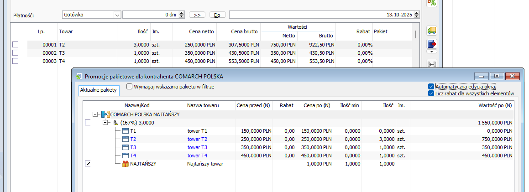Collapse the COMARCH POLSKA NAJTAŃSZY tree node

click(x=95, y=114)
